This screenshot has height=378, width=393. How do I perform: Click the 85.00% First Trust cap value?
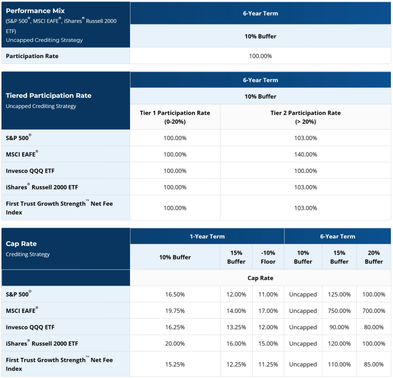373,364
